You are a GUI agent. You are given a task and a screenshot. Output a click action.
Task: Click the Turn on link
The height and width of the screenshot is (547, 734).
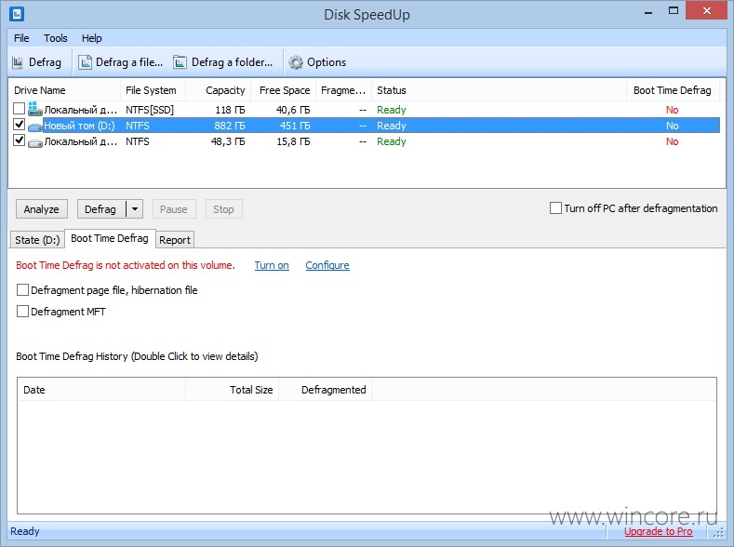coord(272,265)
